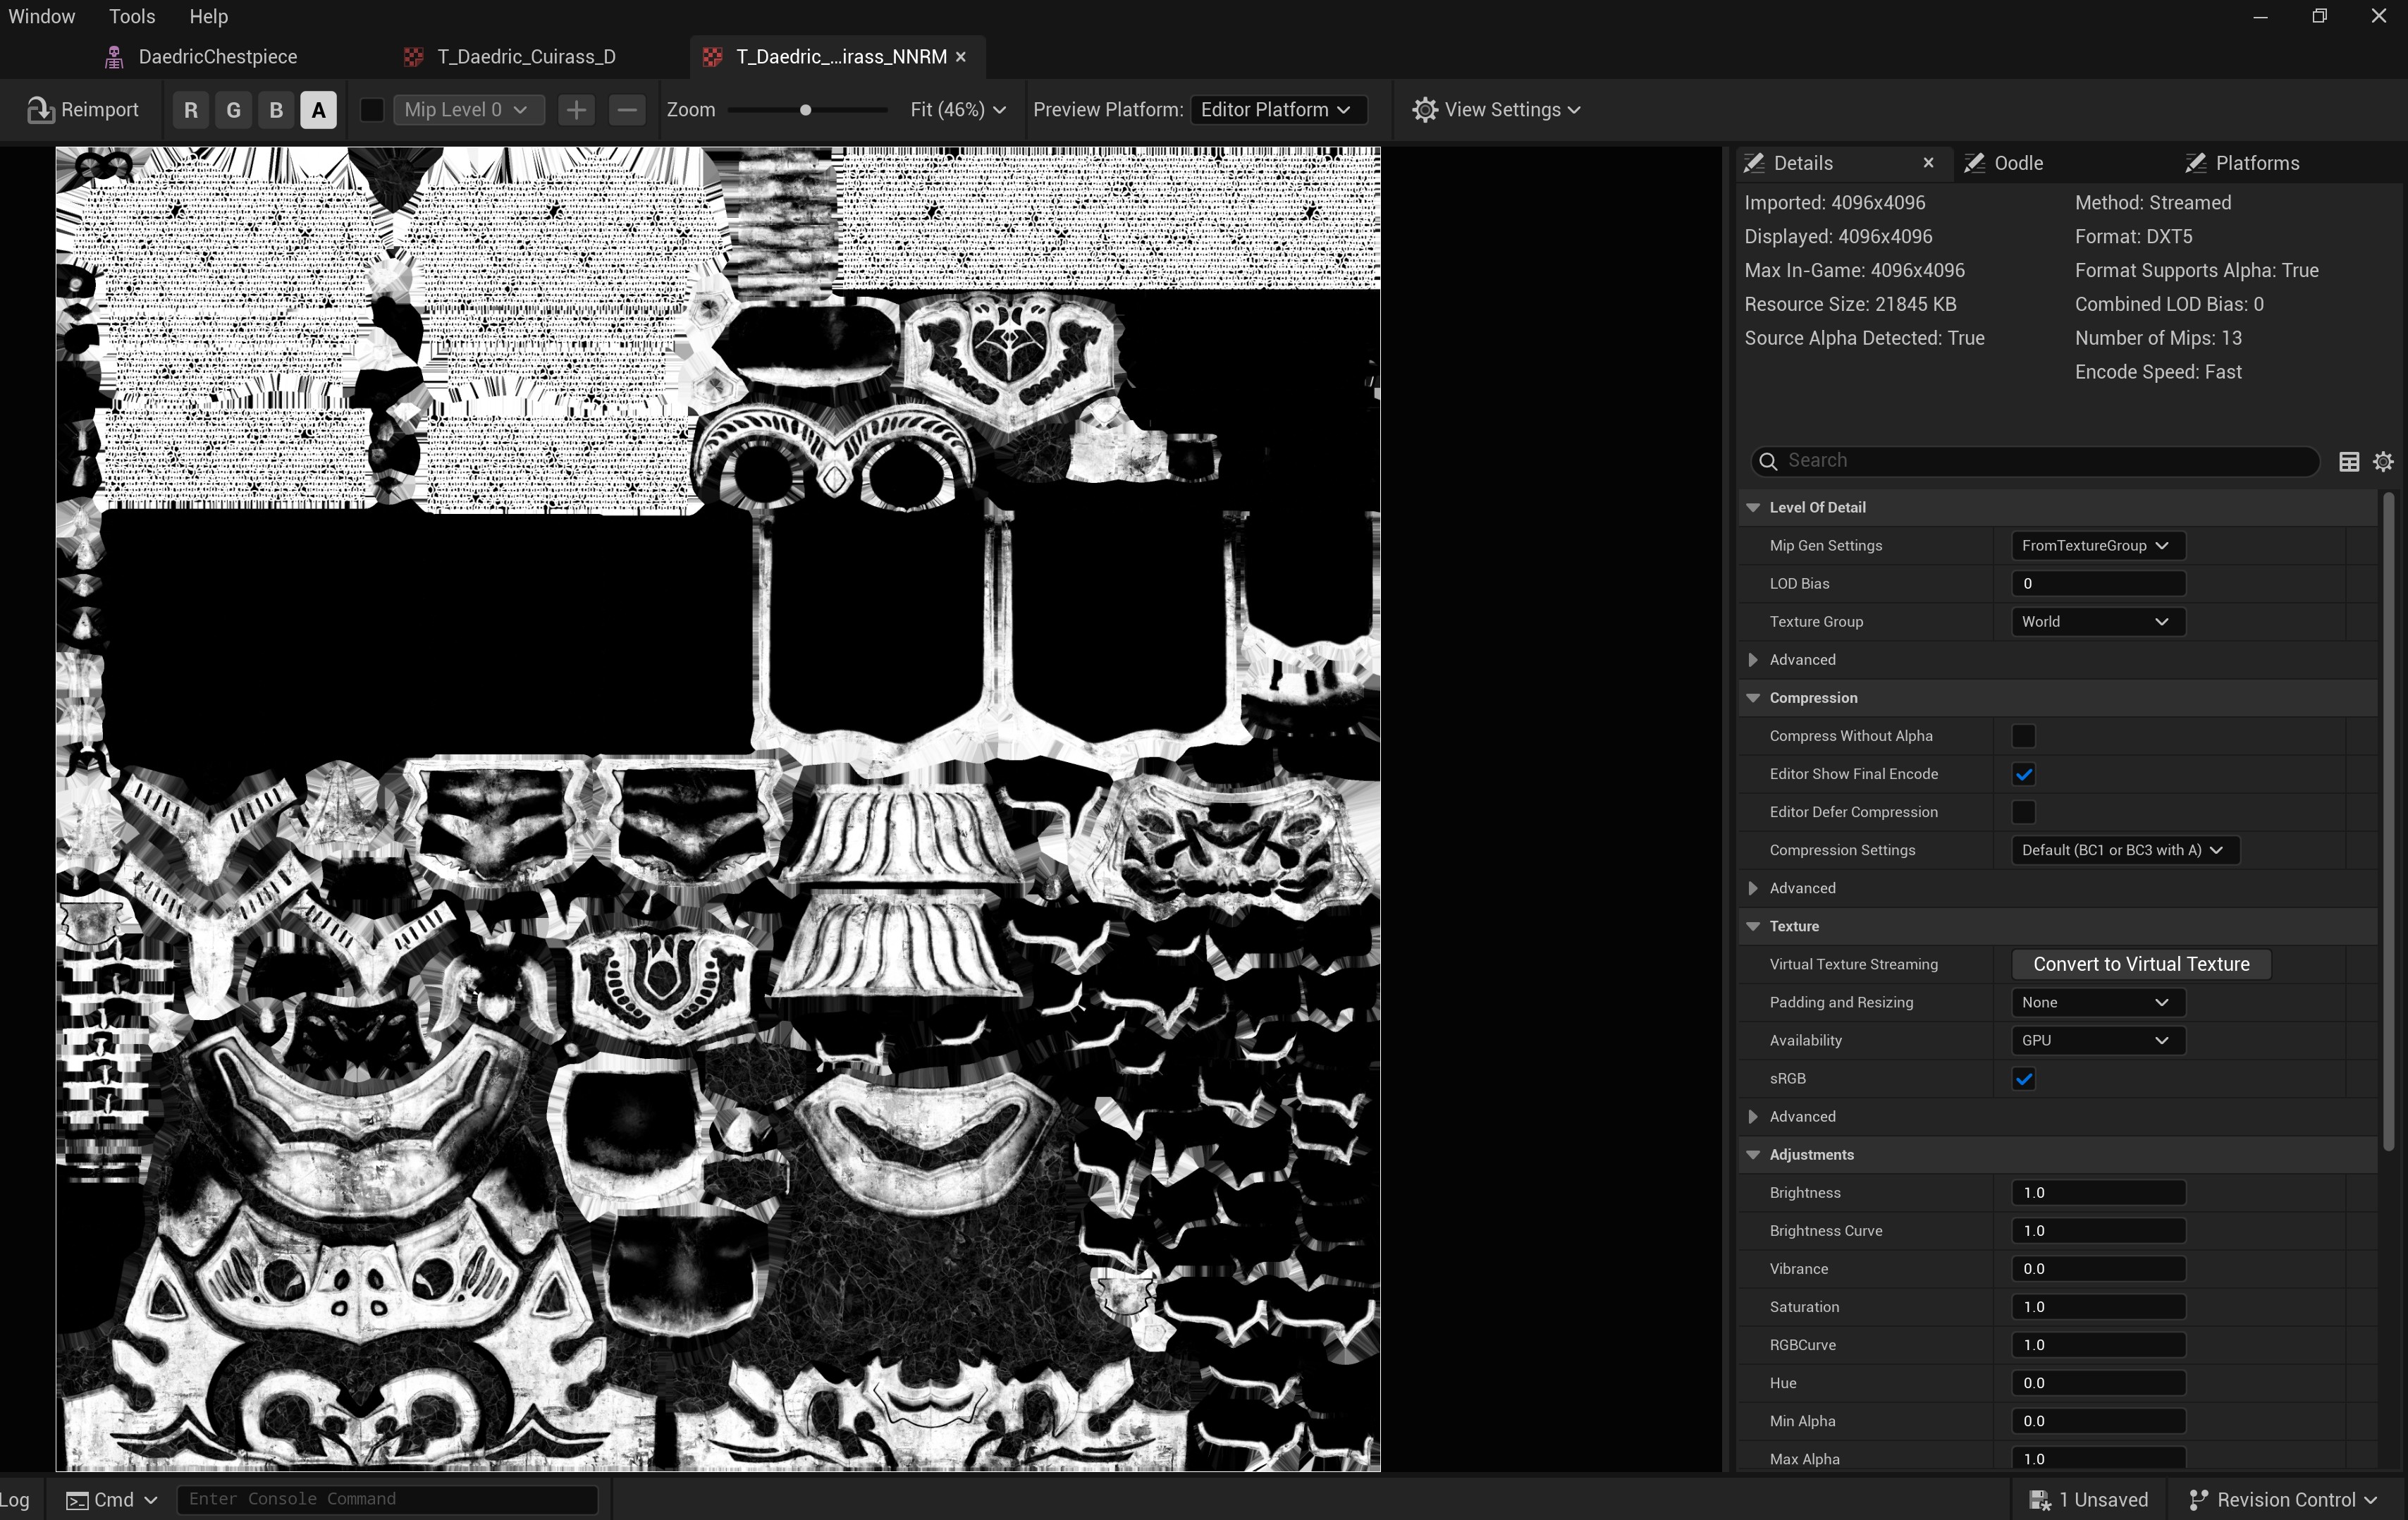This screenshot has width=2408, height=1520.
Task: Decrease mip level with minus icon
Action: 627,110
